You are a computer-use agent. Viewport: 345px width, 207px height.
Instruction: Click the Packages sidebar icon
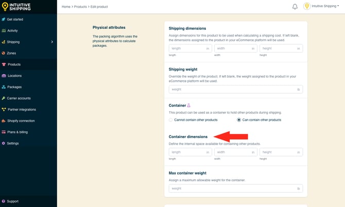4,87
